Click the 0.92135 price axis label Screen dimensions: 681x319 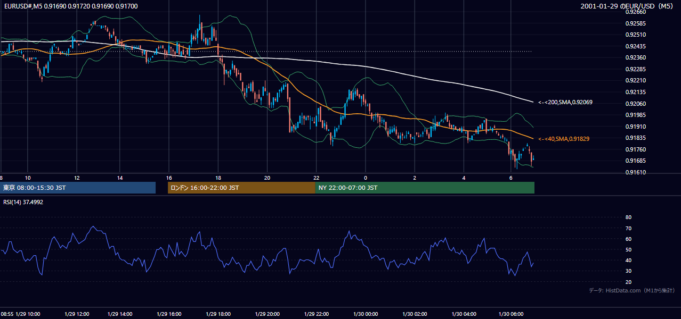[636, 92]
